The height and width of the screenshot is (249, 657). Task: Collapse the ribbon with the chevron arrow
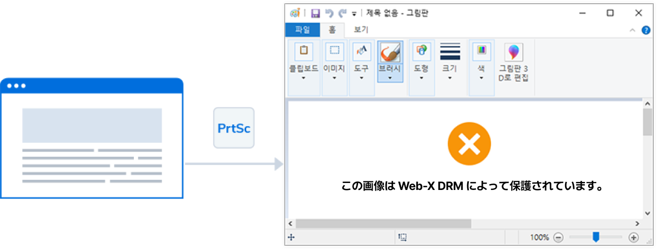click(632, 30)
